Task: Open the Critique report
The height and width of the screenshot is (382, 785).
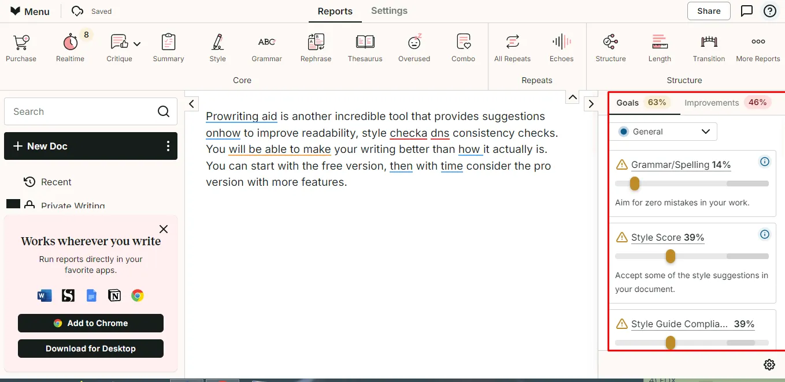Action: (x=119, y=48)
